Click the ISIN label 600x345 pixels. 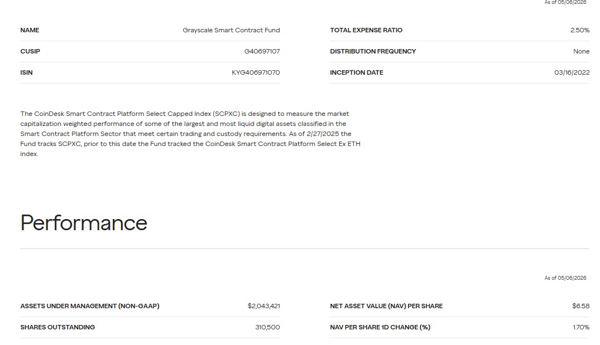26,72
